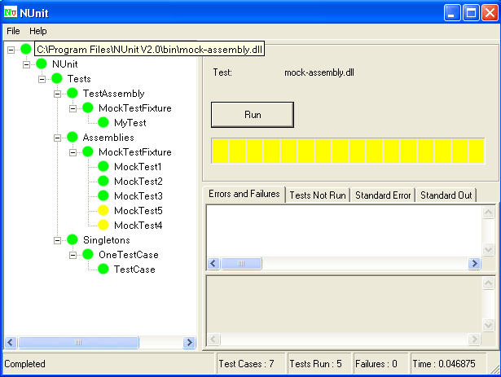
Task: Select MockTest4 label in tree
Action: click(x=138, y=226)
